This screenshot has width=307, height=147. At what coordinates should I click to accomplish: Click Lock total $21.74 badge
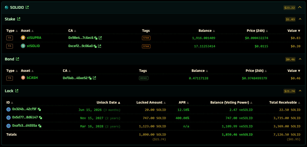pos(289,91)
